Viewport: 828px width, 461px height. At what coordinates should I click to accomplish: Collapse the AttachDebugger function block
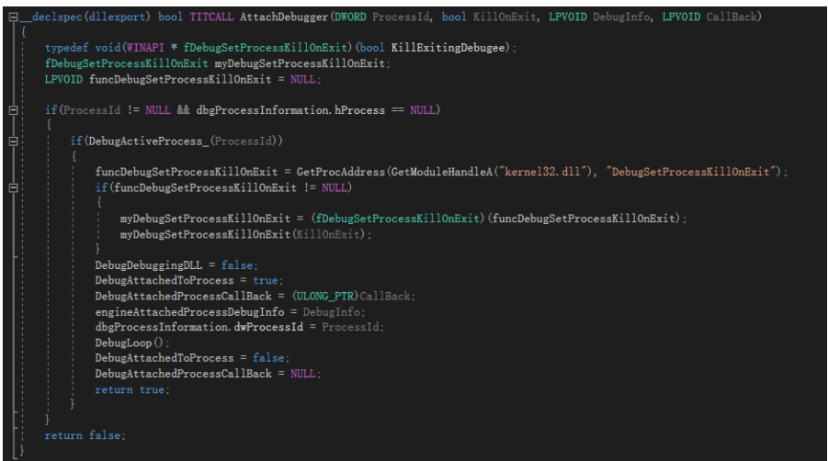(x=14, y=17)
